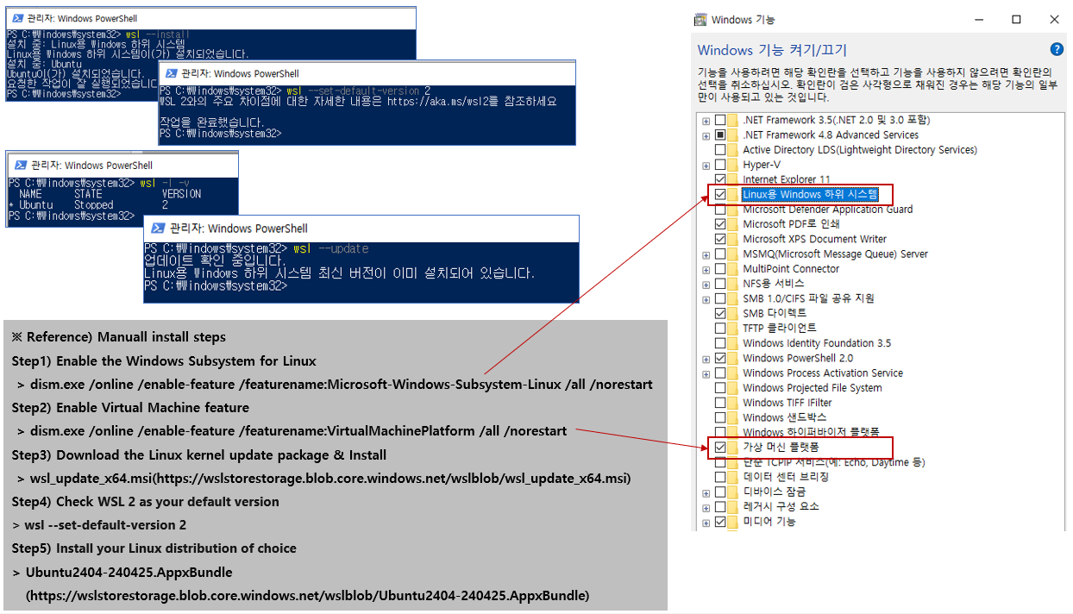Check the .NET Framework 3.5 checkbox
This screenshot has width=1073, height=614.
click(720, 120)
